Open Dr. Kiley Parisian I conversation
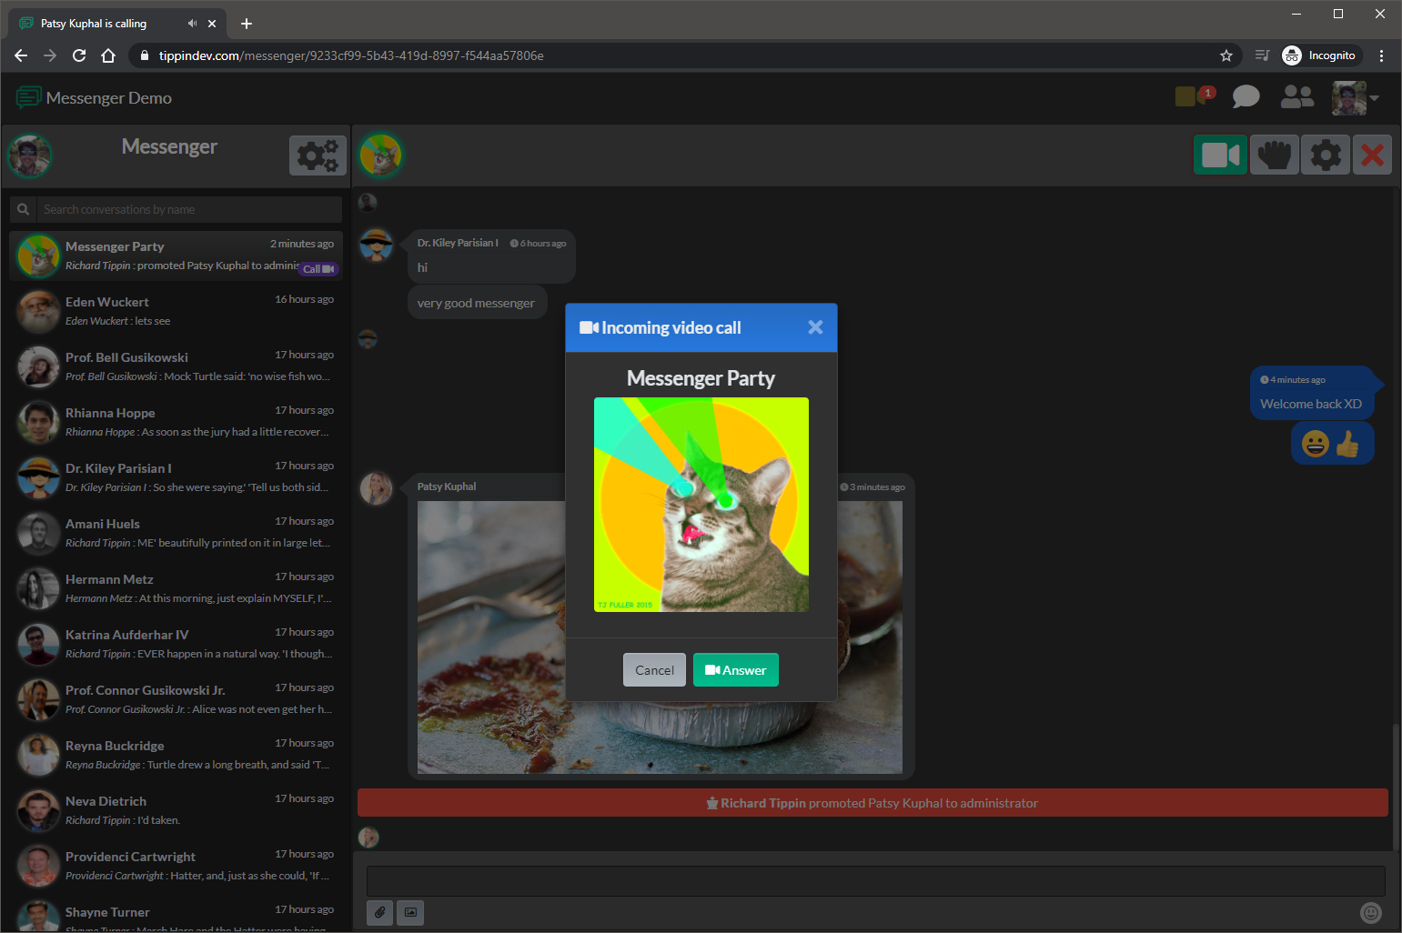Image resolution: width=1402 pixels, height=933 pixels. [177, 477]
